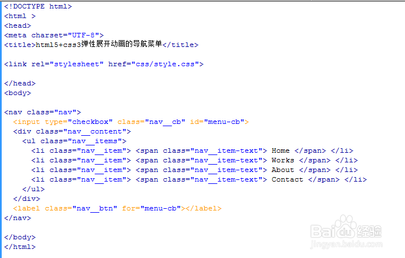The height and width of the screenshot is (258, 405).
Task: Click the title line with html5+css3 text
Action: (x=101, y=44)
